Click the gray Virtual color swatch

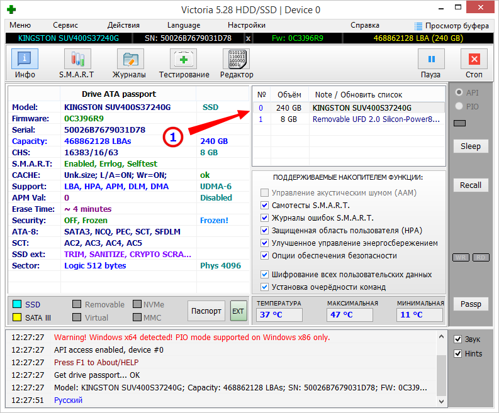click(77, 317)
